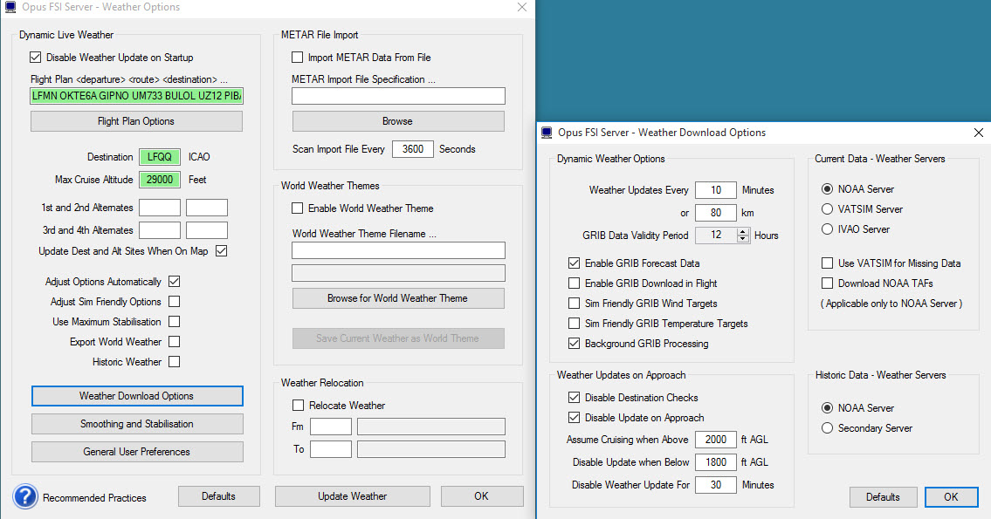991x519 pixels.
Task: Click Browse for World Weather Theme
Action: [x=398, y=298]
